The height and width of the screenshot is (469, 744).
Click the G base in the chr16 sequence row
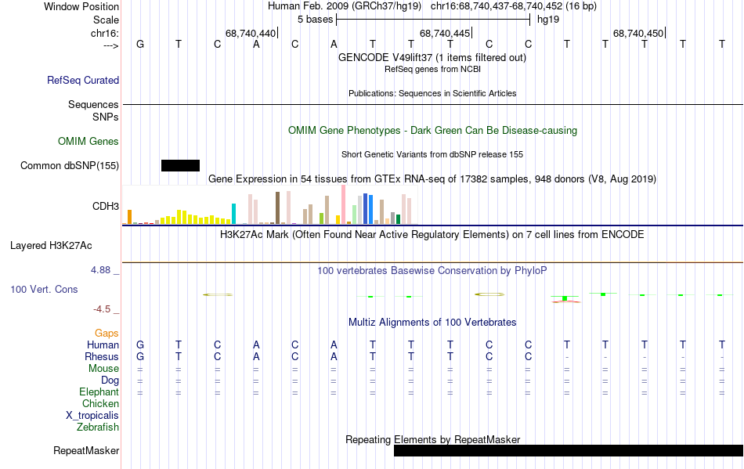coord(140,45)
